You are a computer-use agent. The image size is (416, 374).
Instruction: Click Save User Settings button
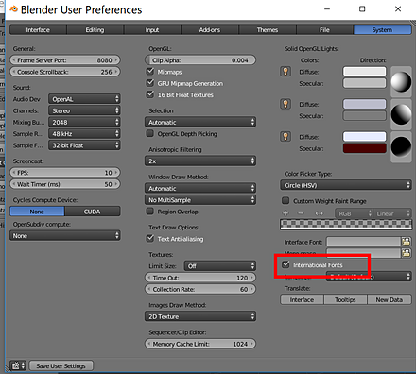click(61, 365)
